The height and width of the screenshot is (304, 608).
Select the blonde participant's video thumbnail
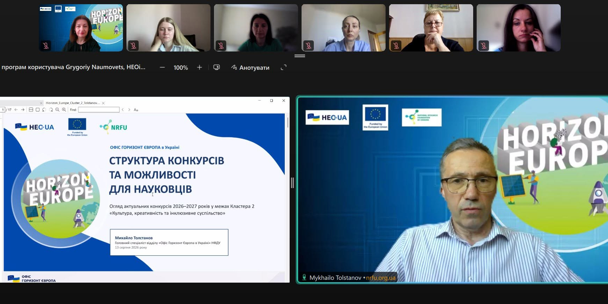[x=168, y=28]
